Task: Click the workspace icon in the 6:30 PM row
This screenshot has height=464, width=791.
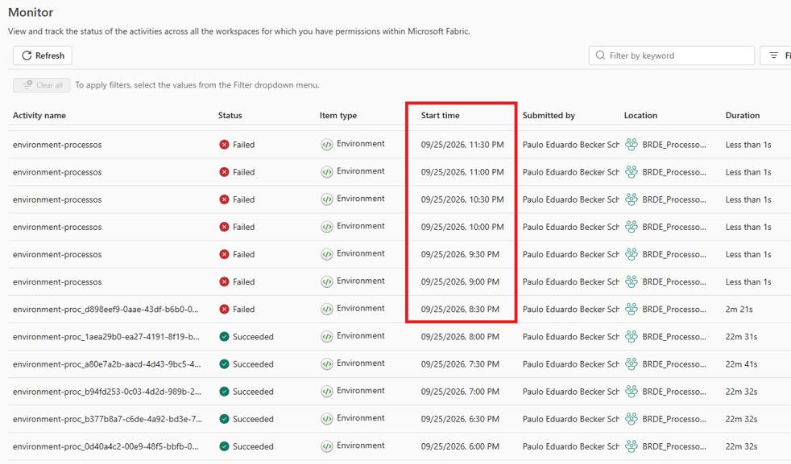Action: [x=632, y=419]
